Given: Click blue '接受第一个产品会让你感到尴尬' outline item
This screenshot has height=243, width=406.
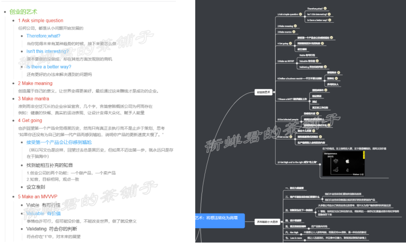Looking at the screenshot, I should click(x=59, y=142).
